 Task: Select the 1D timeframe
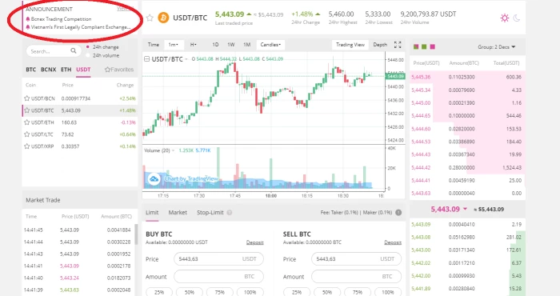click(x=215, y=45)
